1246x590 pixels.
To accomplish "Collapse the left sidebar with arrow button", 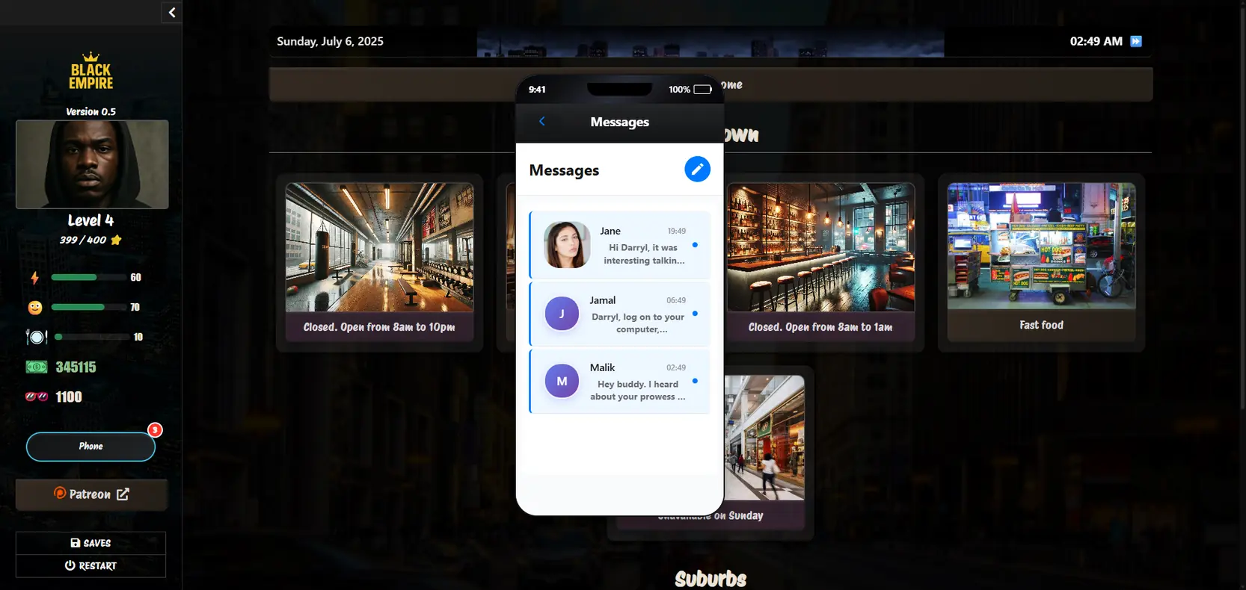I will pyautogui.click(x=172, y=13).
